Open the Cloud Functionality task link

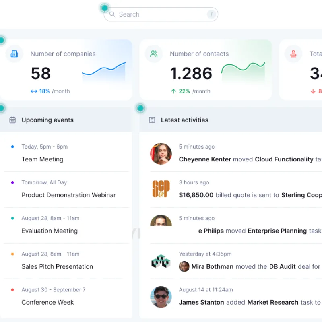[284, 159]
